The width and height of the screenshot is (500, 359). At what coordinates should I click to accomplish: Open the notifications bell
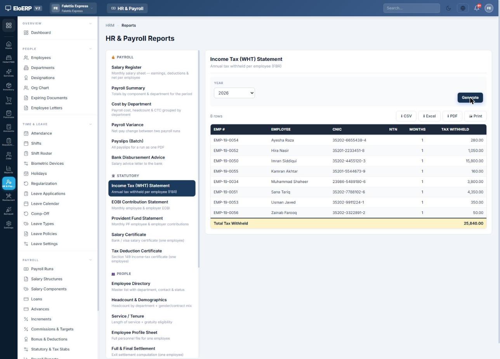pos(477,8)
